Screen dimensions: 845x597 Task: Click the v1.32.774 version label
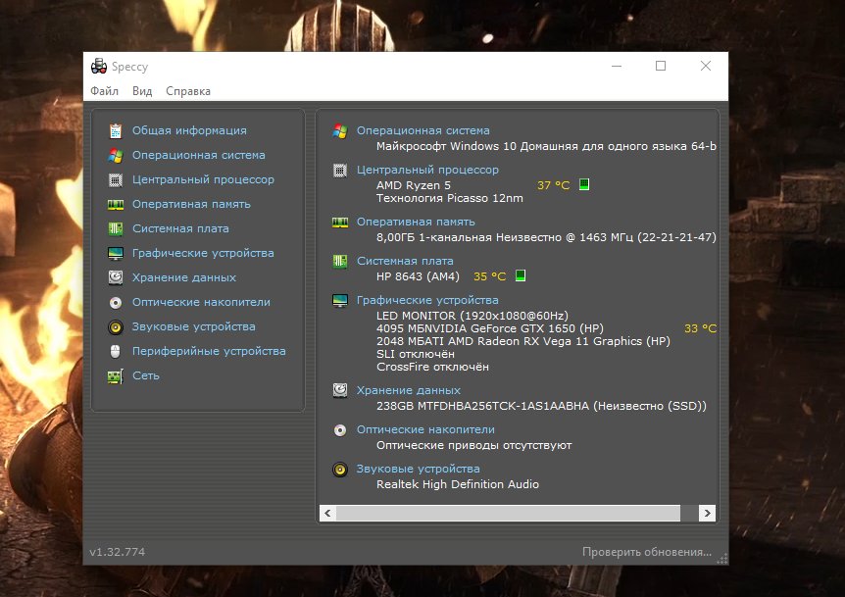[117, 552]
